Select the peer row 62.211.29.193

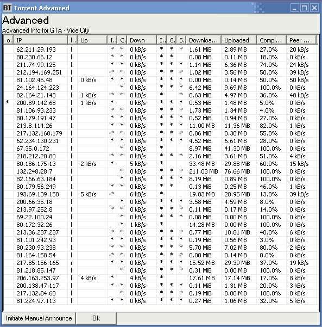tap(160, 50)
